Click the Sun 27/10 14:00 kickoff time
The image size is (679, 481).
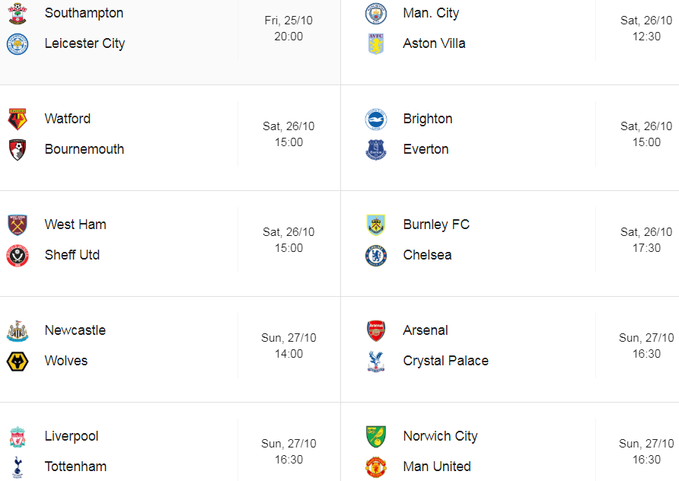pos(288,346)
